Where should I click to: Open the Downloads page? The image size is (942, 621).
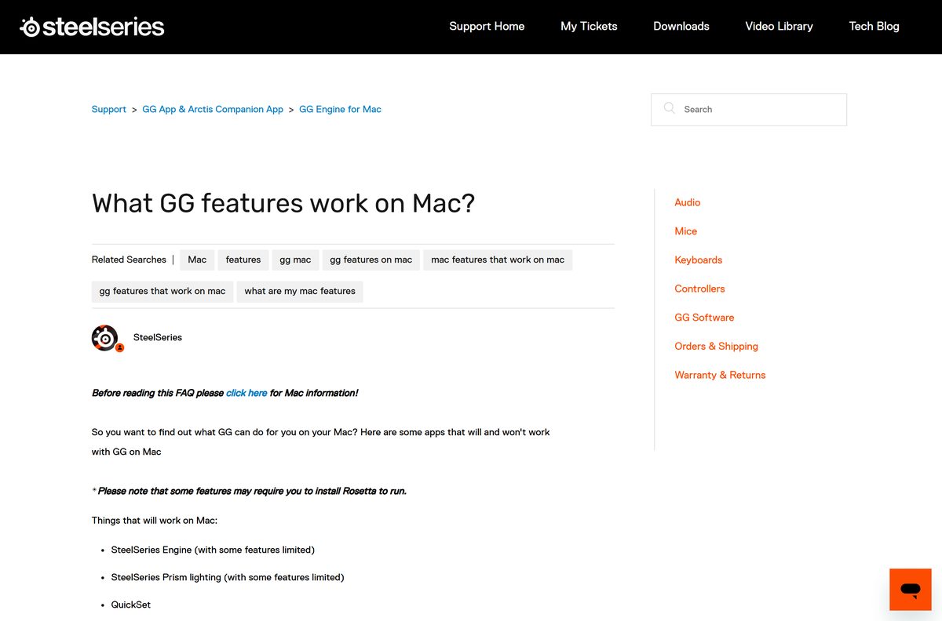[x=681, y=27]
